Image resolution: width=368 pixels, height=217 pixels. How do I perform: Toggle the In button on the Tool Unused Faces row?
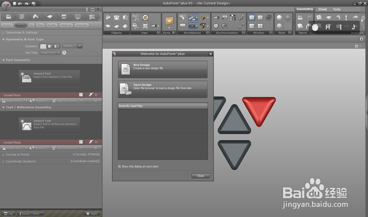(x=93, y=142)
